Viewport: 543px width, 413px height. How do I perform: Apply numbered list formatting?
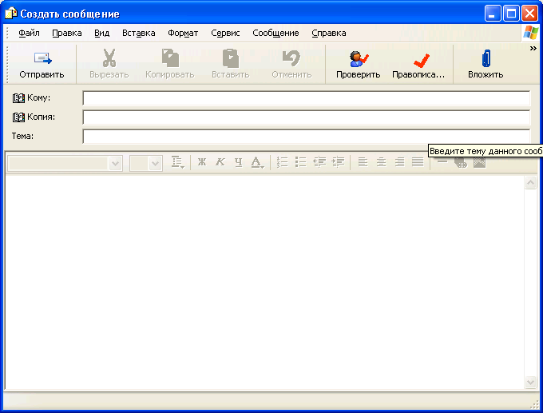pos(282,162)
